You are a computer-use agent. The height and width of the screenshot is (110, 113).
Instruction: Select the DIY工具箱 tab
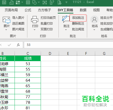(x=66, y=10)
